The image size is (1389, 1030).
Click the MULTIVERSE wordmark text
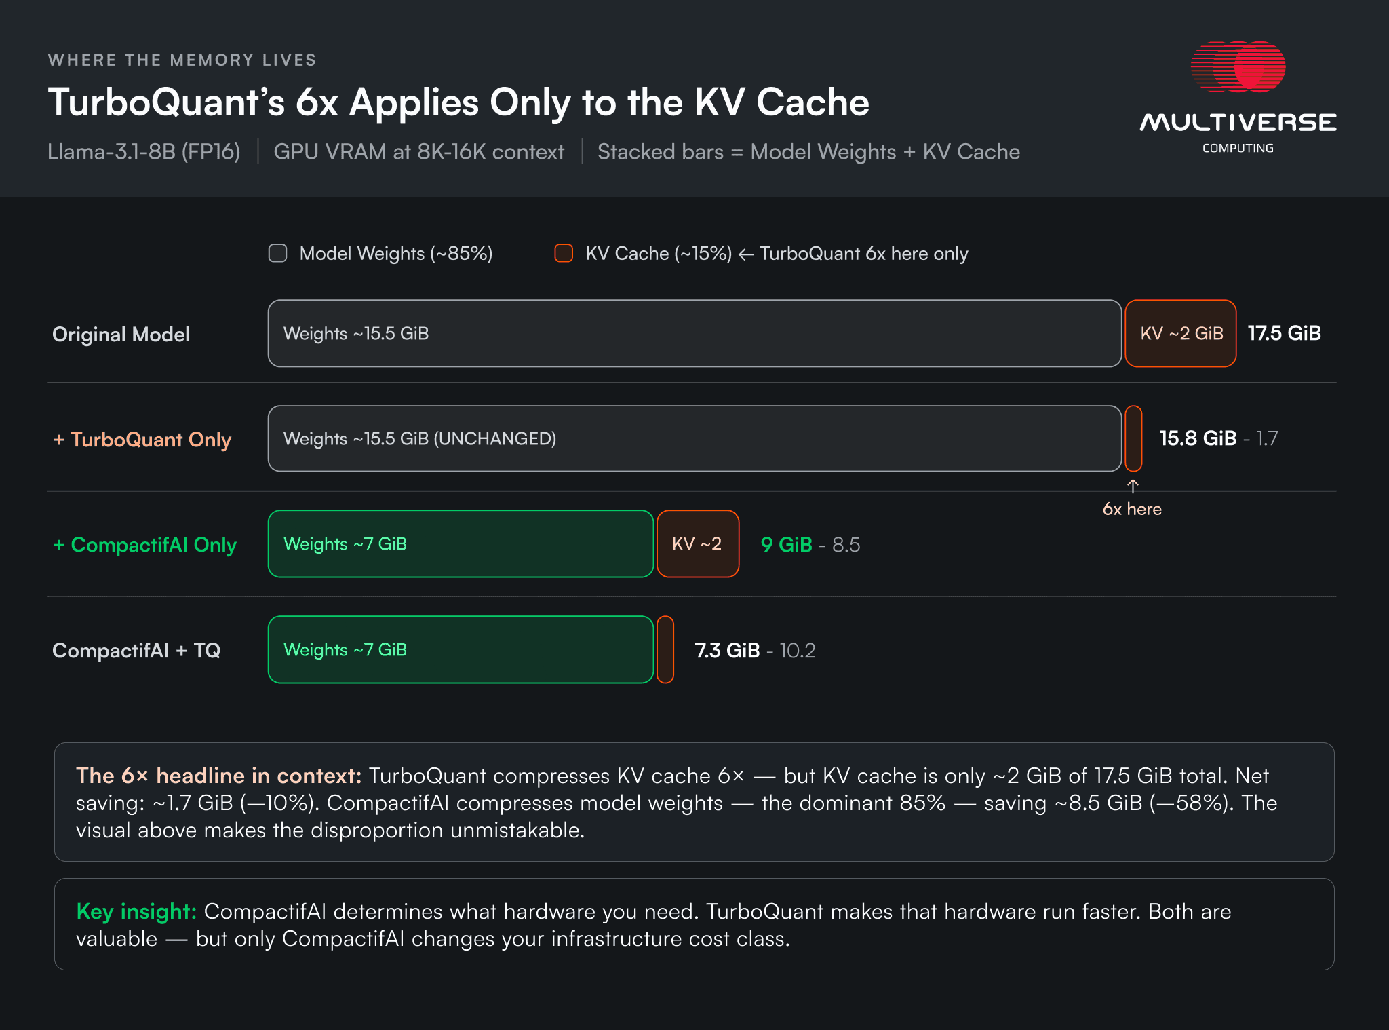1238,123
